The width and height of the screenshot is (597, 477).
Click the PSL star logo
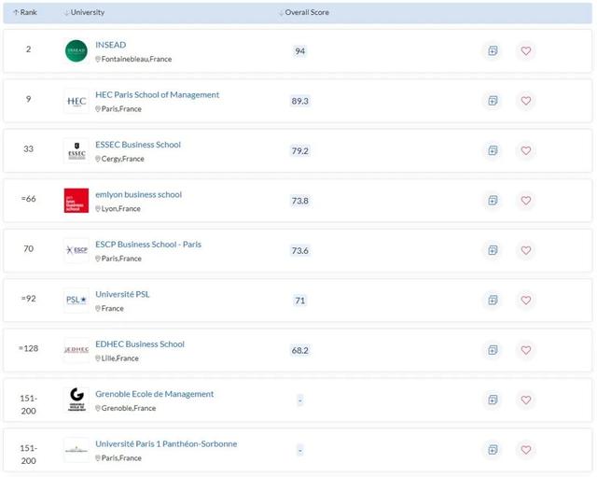point(76,301)
